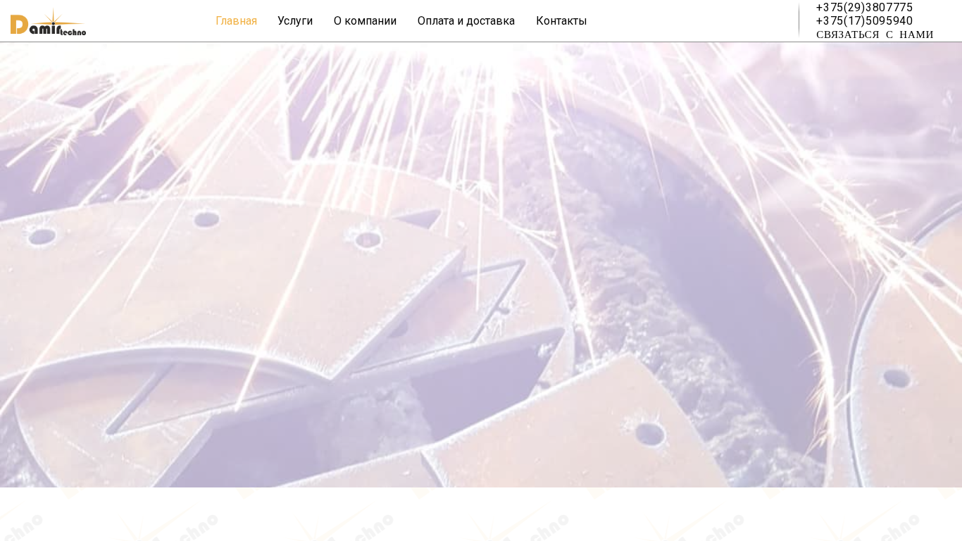The image size is (962, 541).
Task: Open the Главная menu item
Action: (236, 21)
